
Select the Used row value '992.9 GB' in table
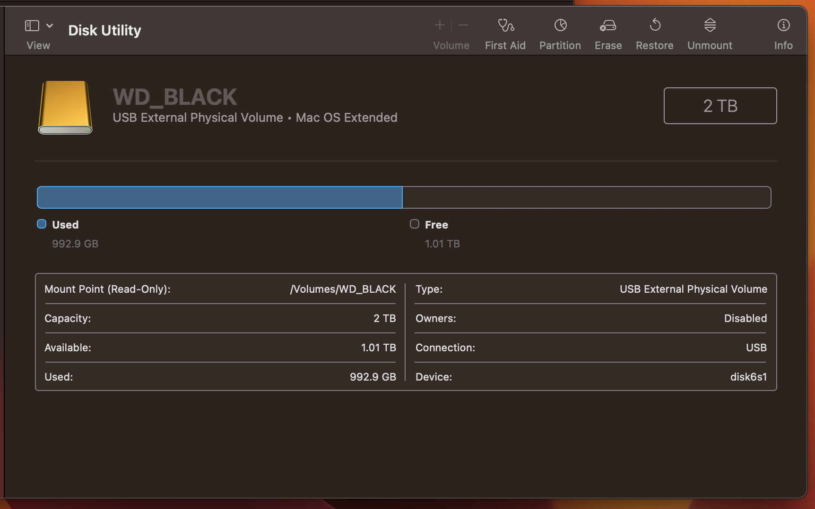[x=373, y=377]
